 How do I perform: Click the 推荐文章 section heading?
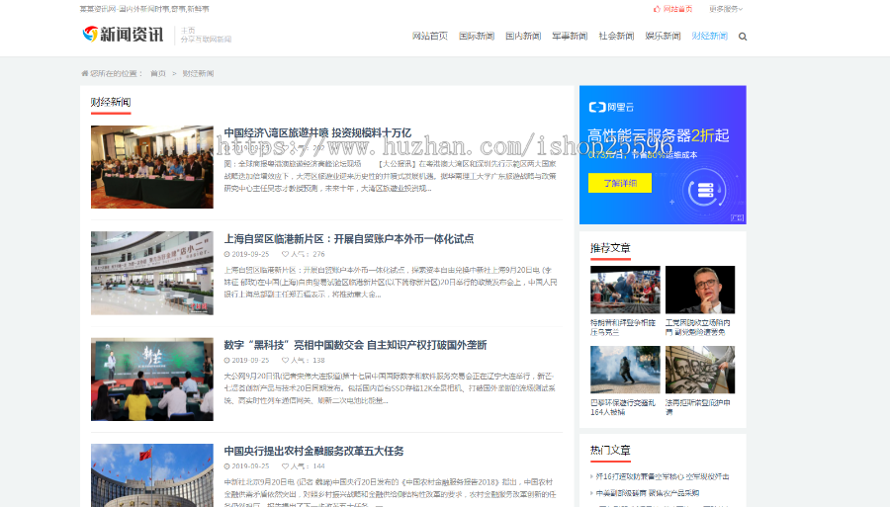pos(610,248)
